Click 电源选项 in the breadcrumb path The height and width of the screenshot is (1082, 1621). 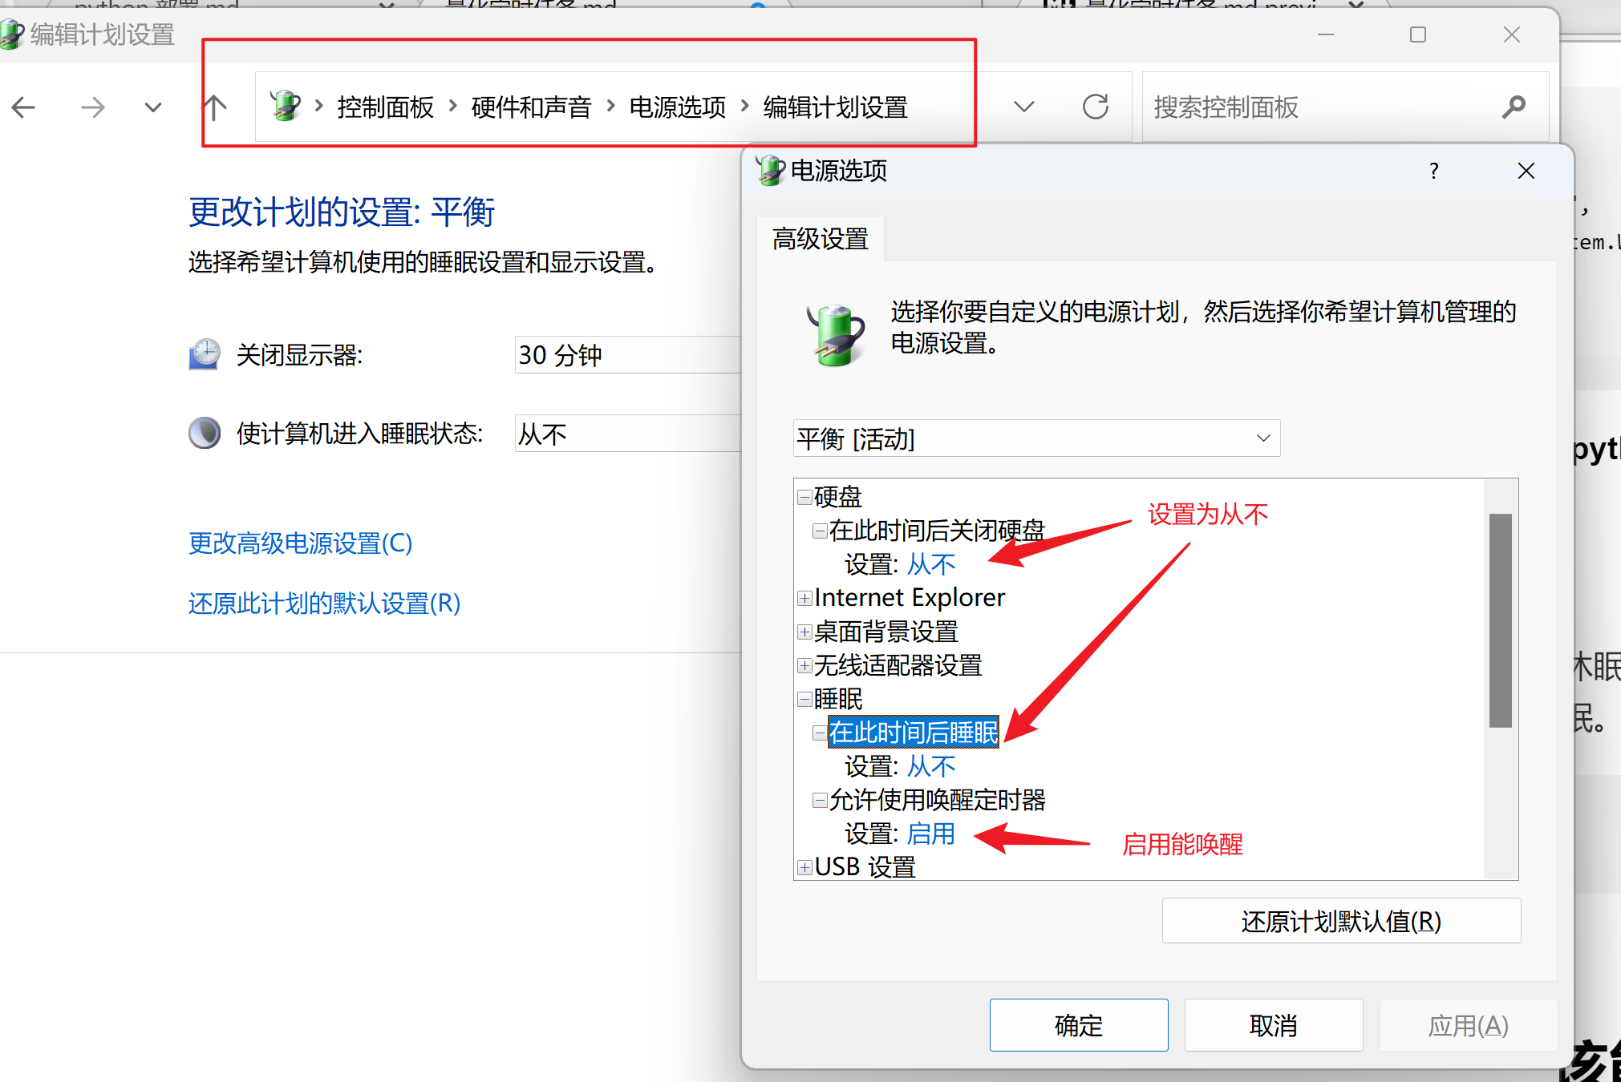pos(677,107)
